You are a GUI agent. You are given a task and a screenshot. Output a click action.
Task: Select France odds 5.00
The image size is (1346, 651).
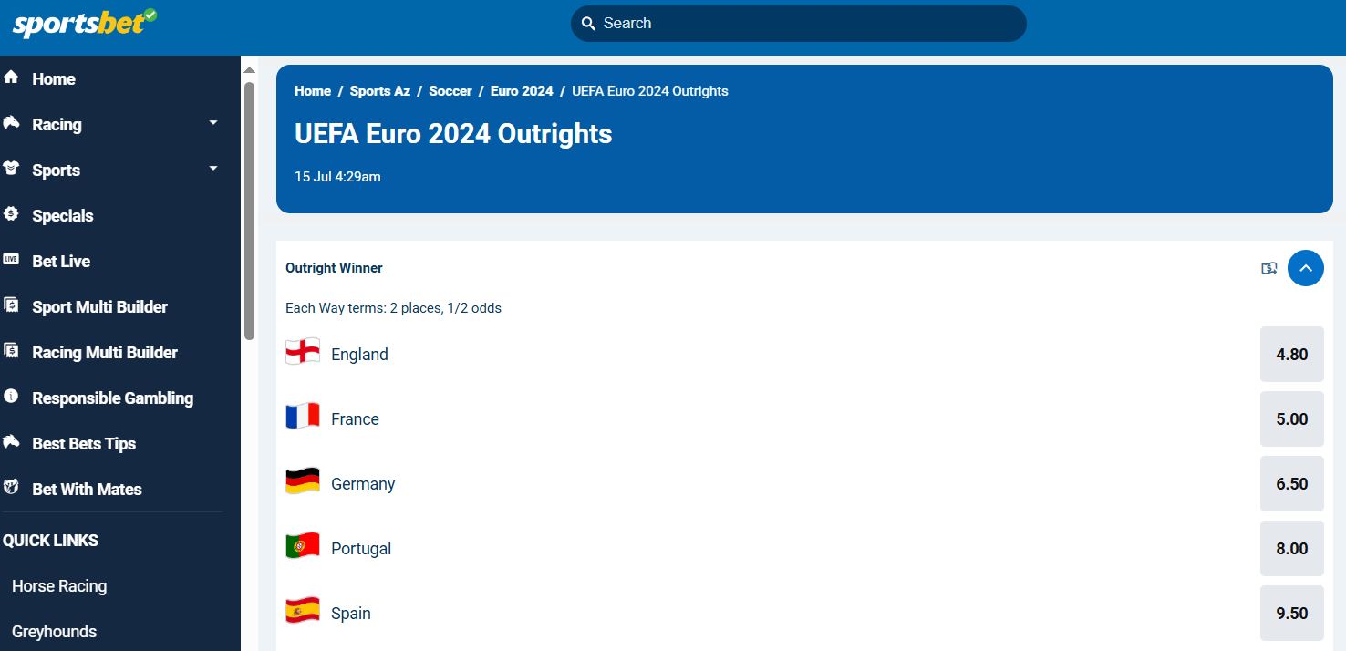(1292, 419)
